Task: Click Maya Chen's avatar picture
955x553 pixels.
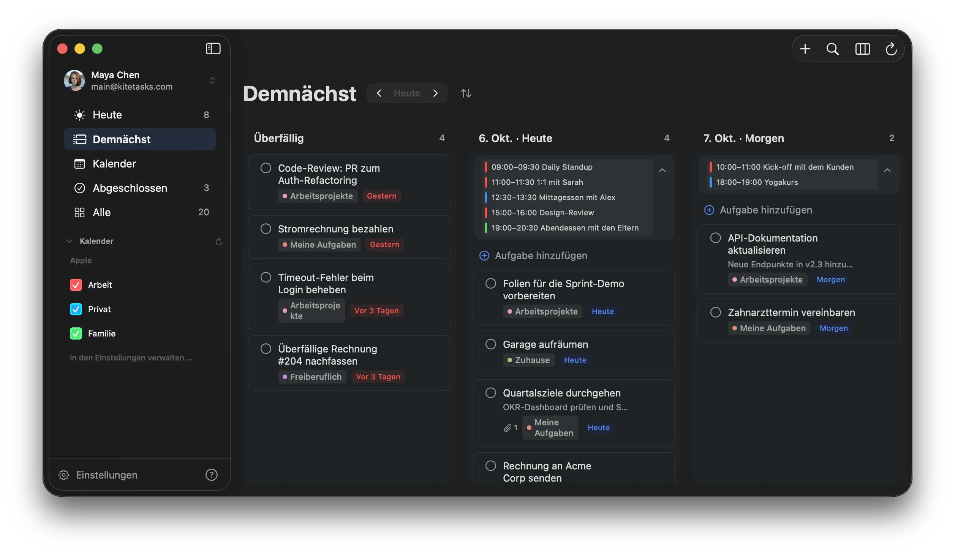Action: pyautogui.click(x=74, y=80)
